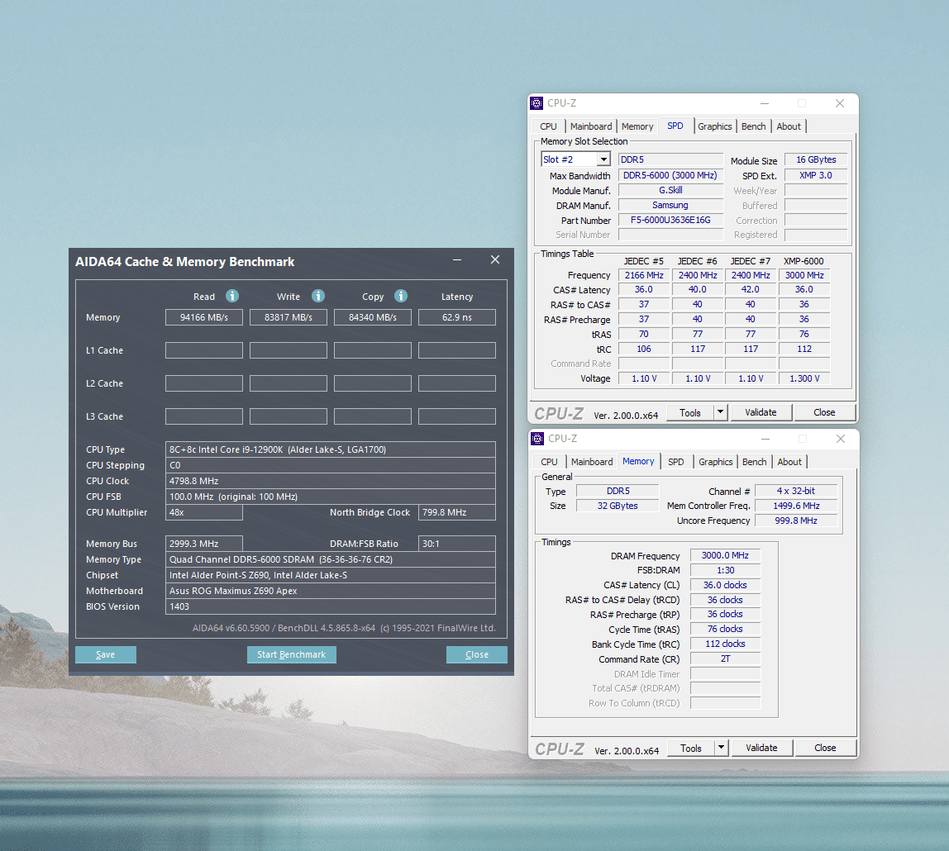Click Validate button in lower CPU-Z window
This screenshot has width=949, height=851.
pos(761,749)
